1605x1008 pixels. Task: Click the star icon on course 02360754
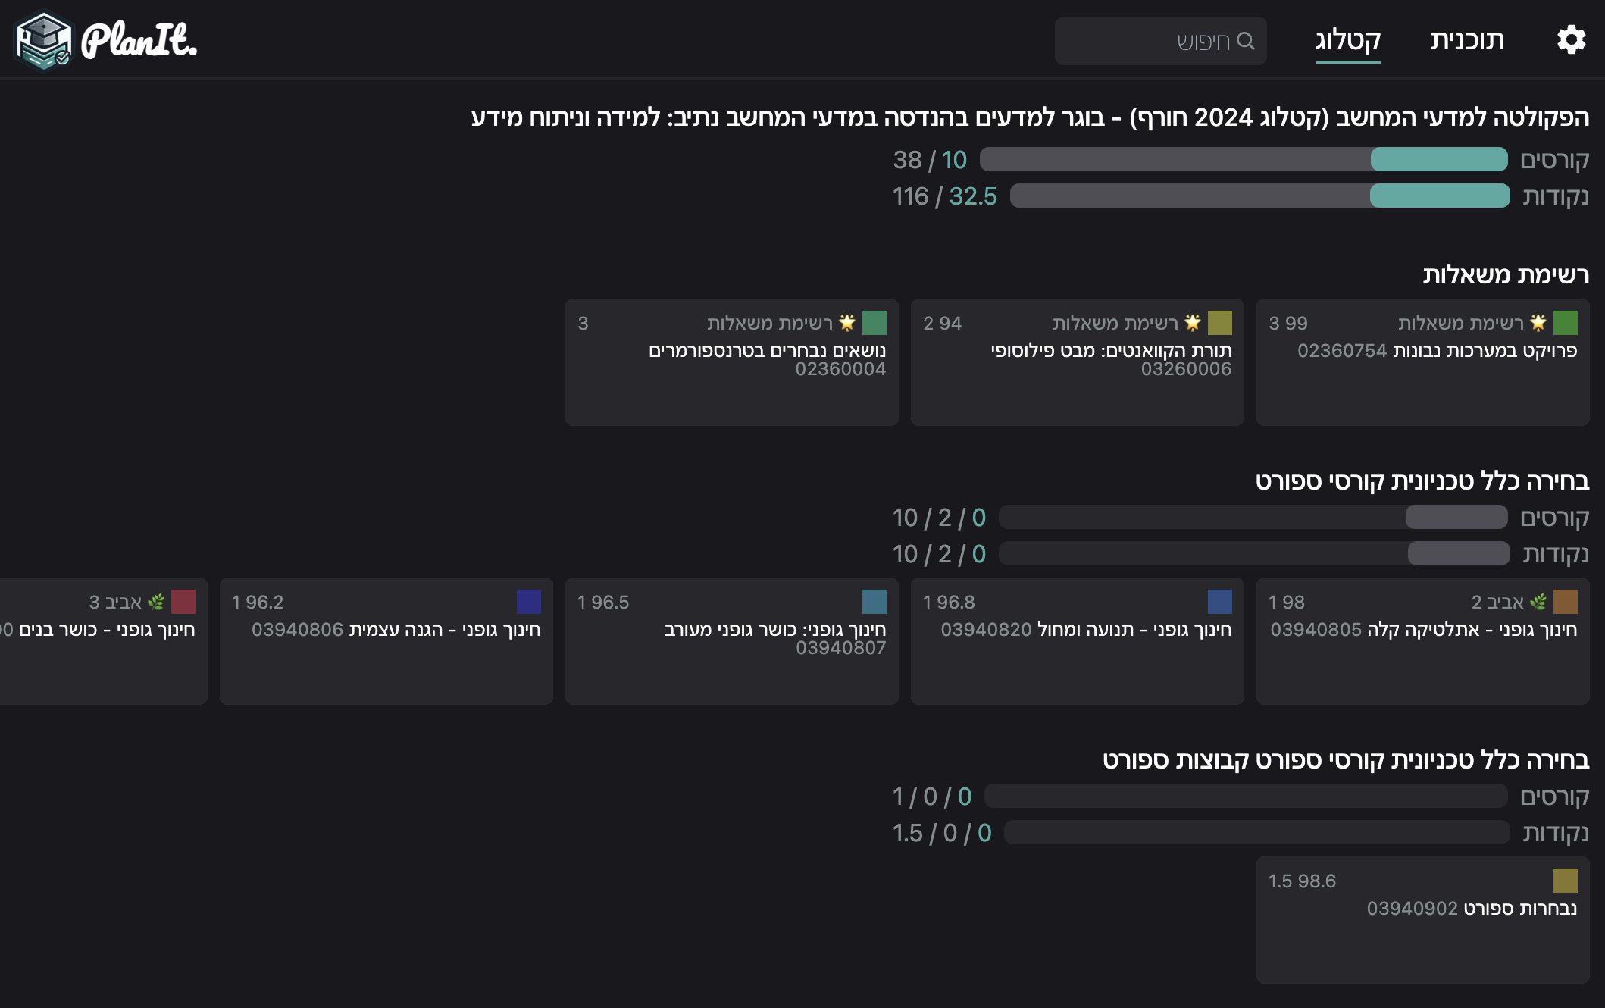pos(1538,323)
